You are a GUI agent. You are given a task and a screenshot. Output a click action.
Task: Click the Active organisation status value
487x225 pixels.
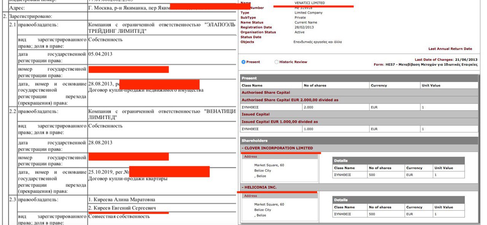point(299,32)
